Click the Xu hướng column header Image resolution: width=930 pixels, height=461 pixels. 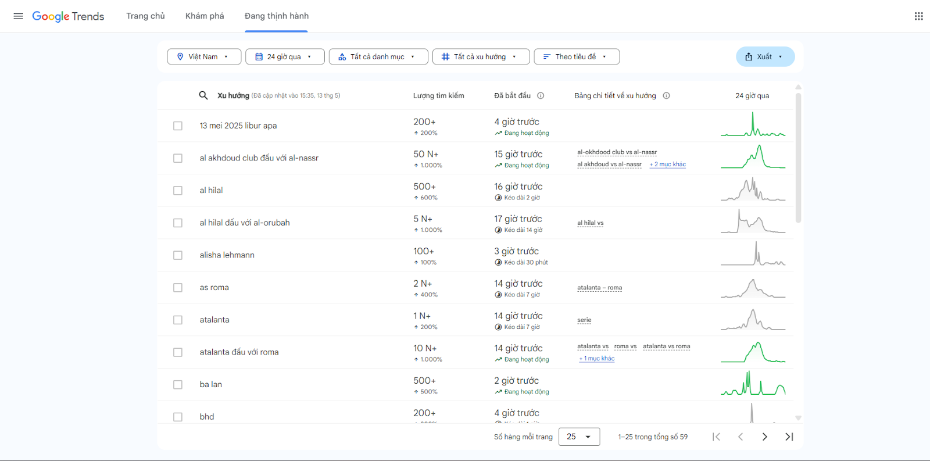click(233, 95)
